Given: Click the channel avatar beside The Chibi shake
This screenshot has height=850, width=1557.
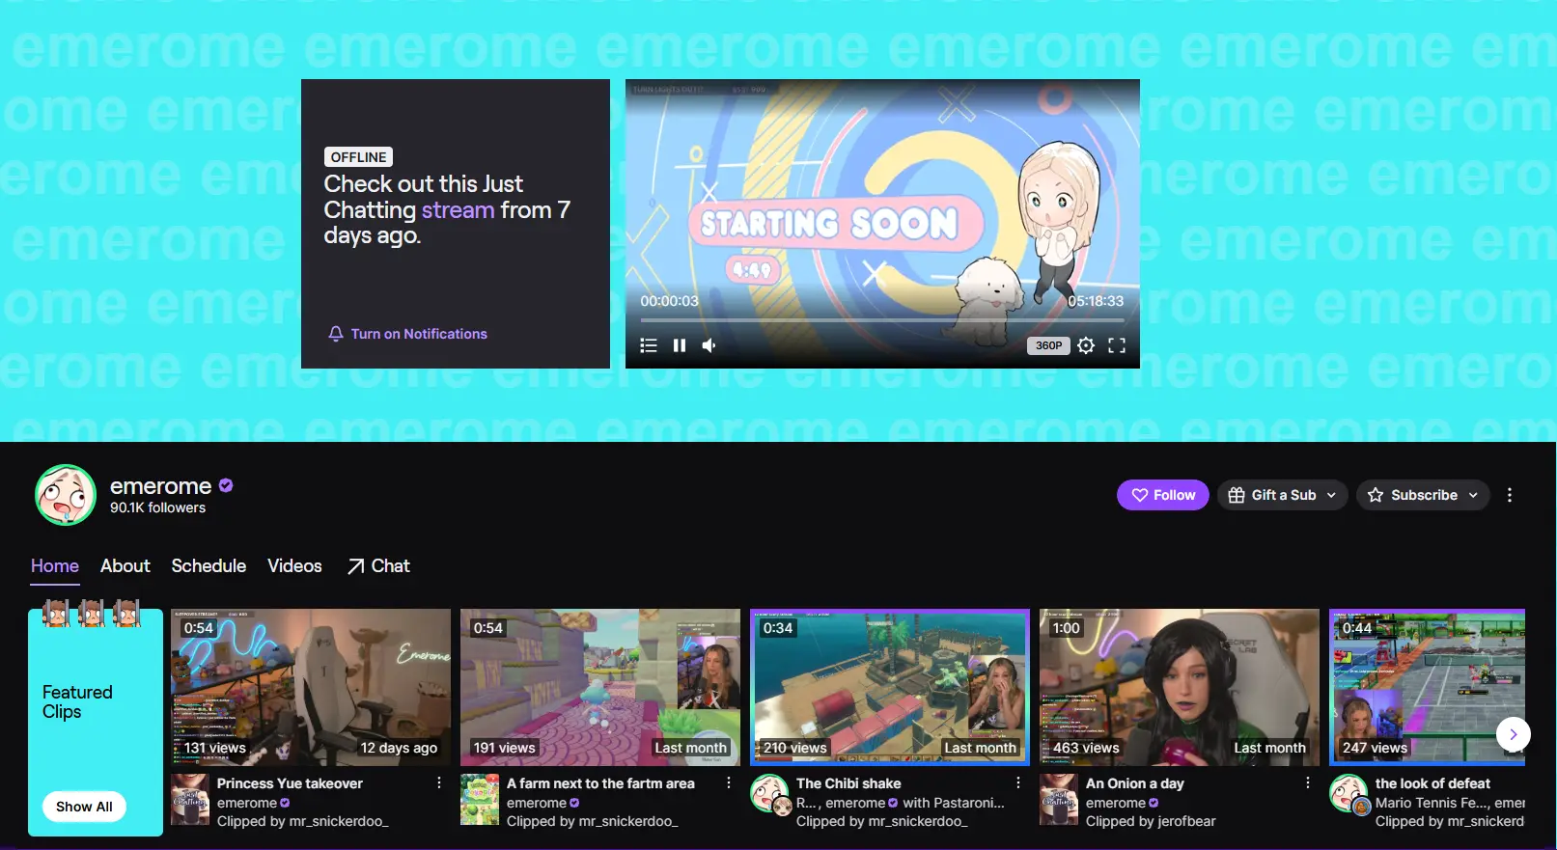Looking at the screenshot, I should 769,793.
